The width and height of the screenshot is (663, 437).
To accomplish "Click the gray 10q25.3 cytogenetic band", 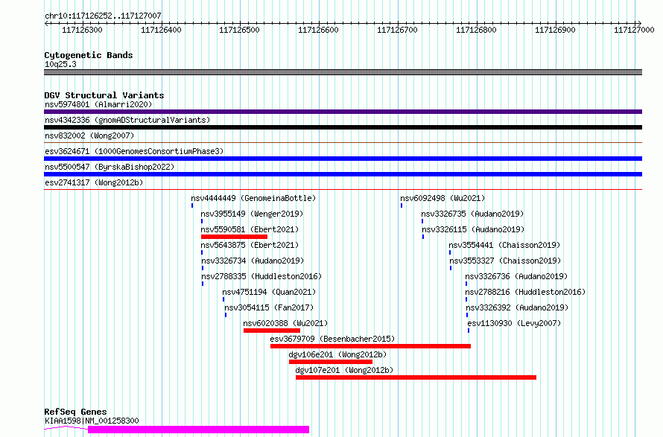I will point(343,72).
